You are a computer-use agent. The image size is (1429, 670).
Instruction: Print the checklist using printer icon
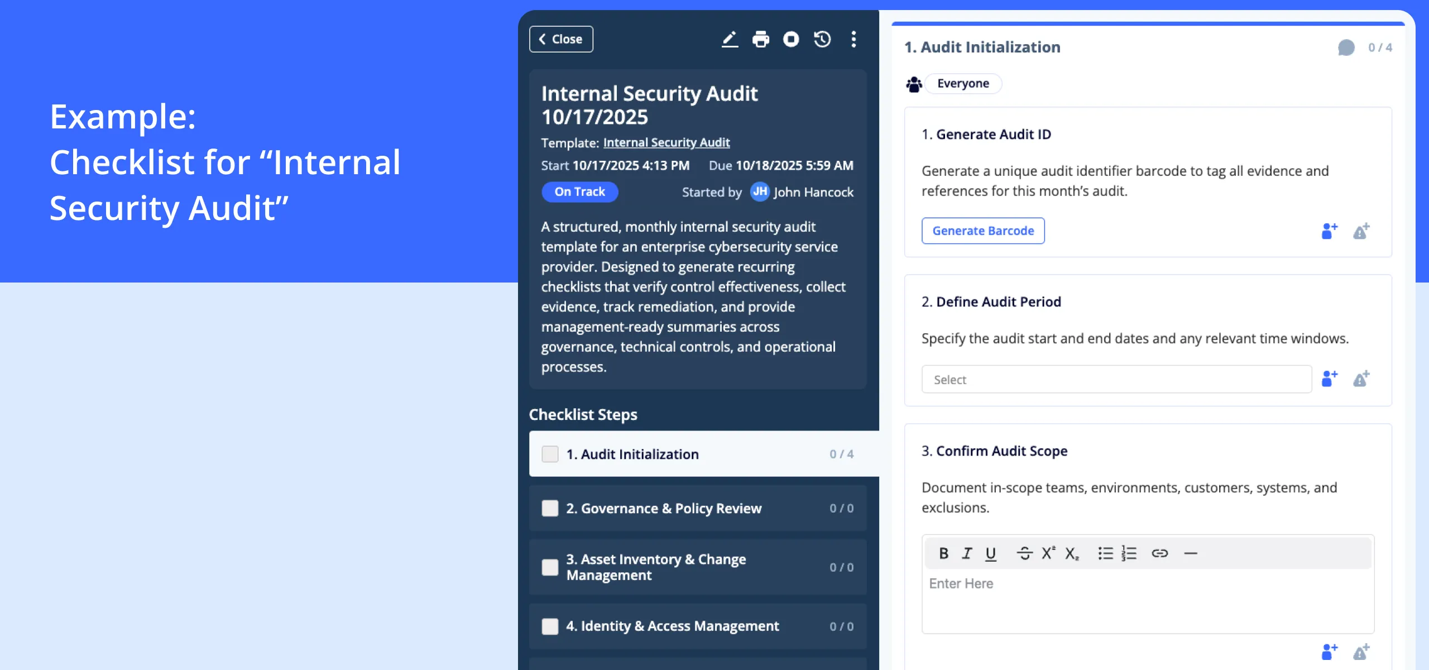760,39
